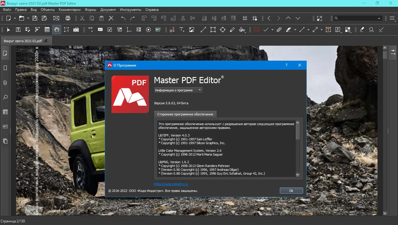Open the object inspector panel on right

pyautogui.click(x=393, y=53)
